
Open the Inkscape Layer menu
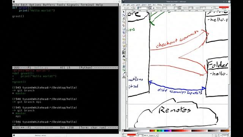click(x=138, y=5)
